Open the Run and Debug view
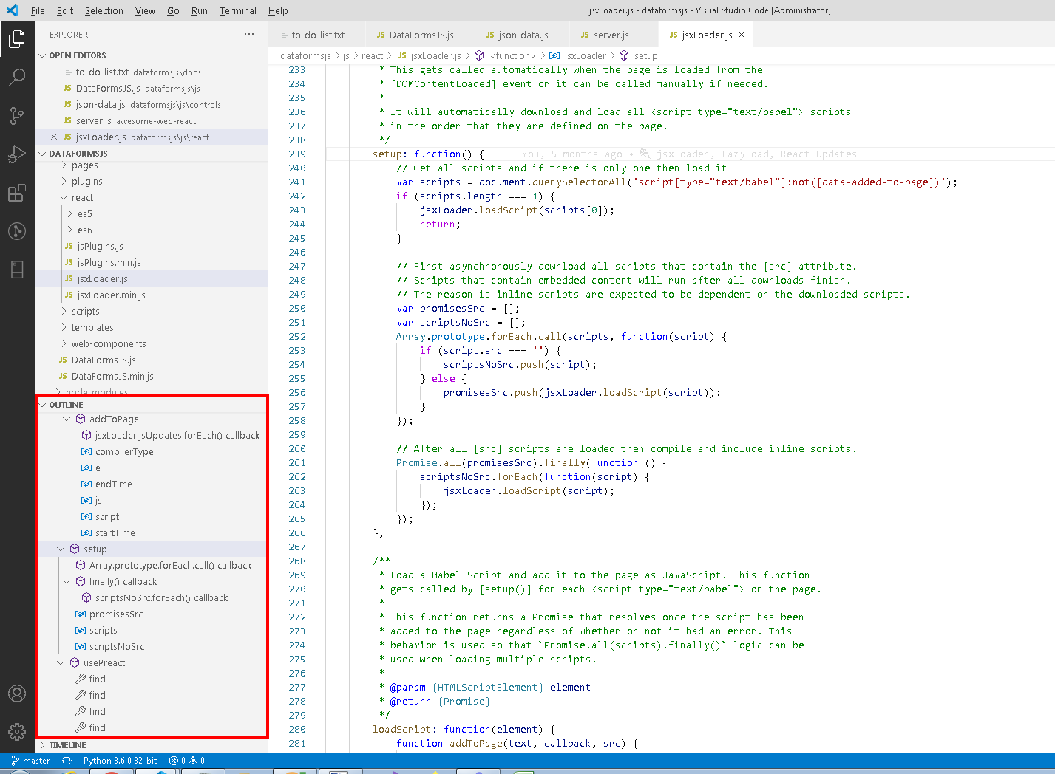 coord(17,154)
